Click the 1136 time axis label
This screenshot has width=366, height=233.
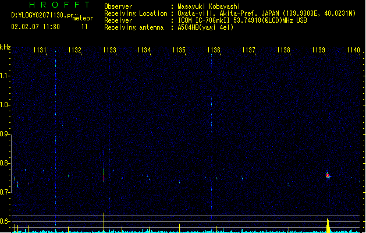(214, 50)
